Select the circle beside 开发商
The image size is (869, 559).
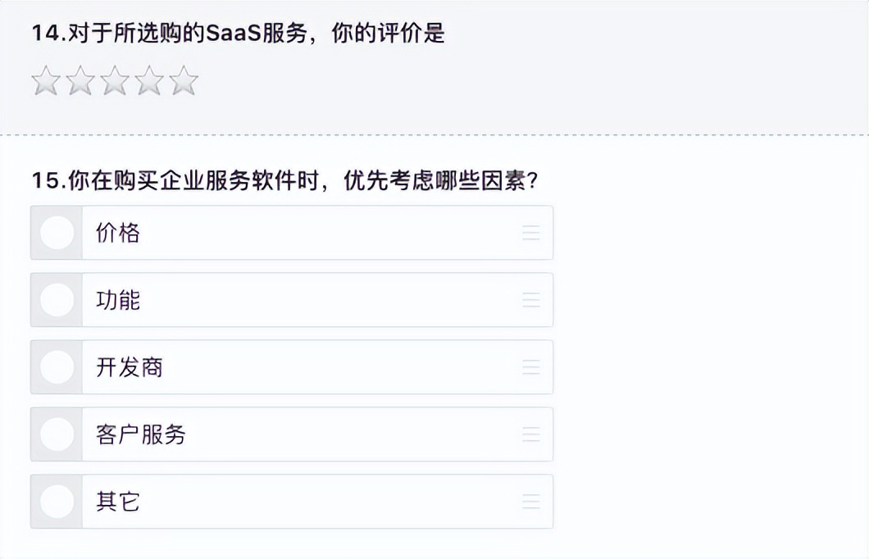(56, 367)
